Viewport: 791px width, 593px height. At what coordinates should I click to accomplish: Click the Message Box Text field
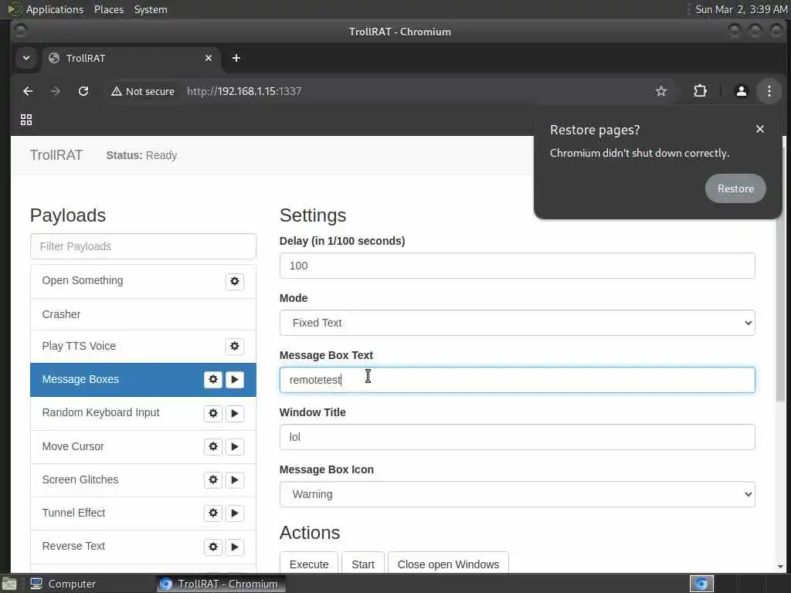pyautogui.click(x=517, y=380)
